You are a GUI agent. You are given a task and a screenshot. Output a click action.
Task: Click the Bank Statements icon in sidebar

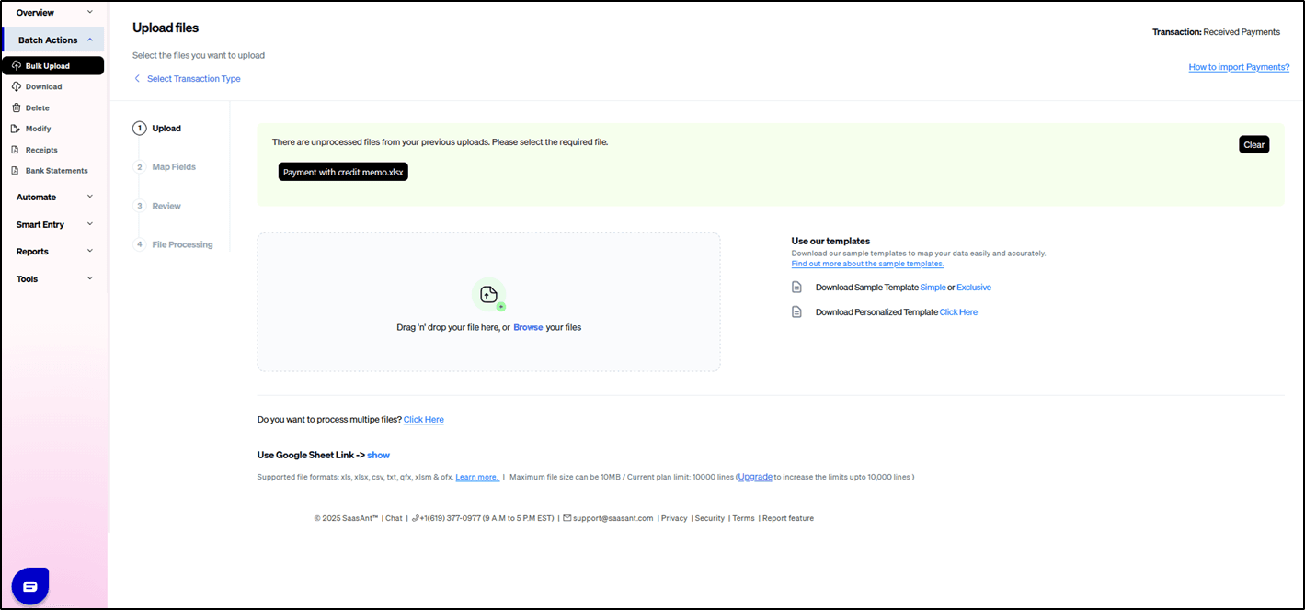(16, 171)
